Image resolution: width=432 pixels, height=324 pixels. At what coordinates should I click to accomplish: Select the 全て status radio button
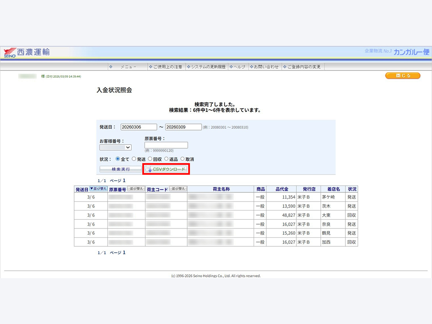(118, 159)
